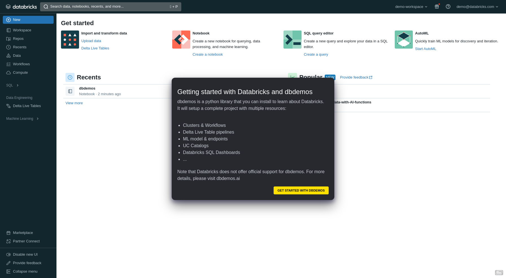Open the Marketplace from the sidebar
Screen dimensions: 506x278
click(8, 233)
